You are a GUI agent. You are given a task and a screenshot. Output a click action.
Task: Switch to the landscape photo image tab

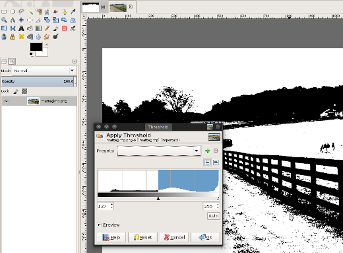pyautogui.click(x=118, y=7)
